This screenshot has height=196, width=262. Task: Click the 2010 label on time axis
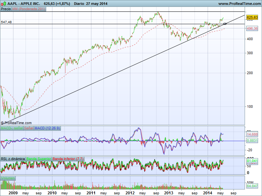point(52,193)
